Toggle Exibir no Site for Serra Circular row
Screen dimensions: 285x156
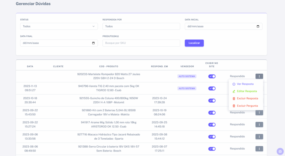tap(212, 149)
